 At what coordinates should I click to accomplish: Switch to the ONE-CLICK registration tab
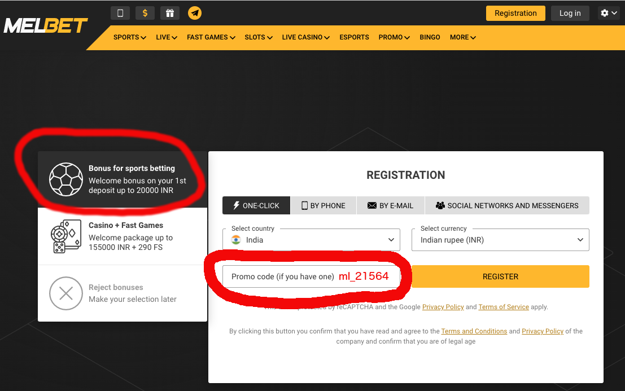point(256,205)
